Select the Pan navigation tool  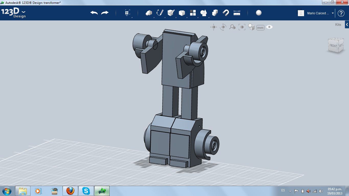(214, 27)
